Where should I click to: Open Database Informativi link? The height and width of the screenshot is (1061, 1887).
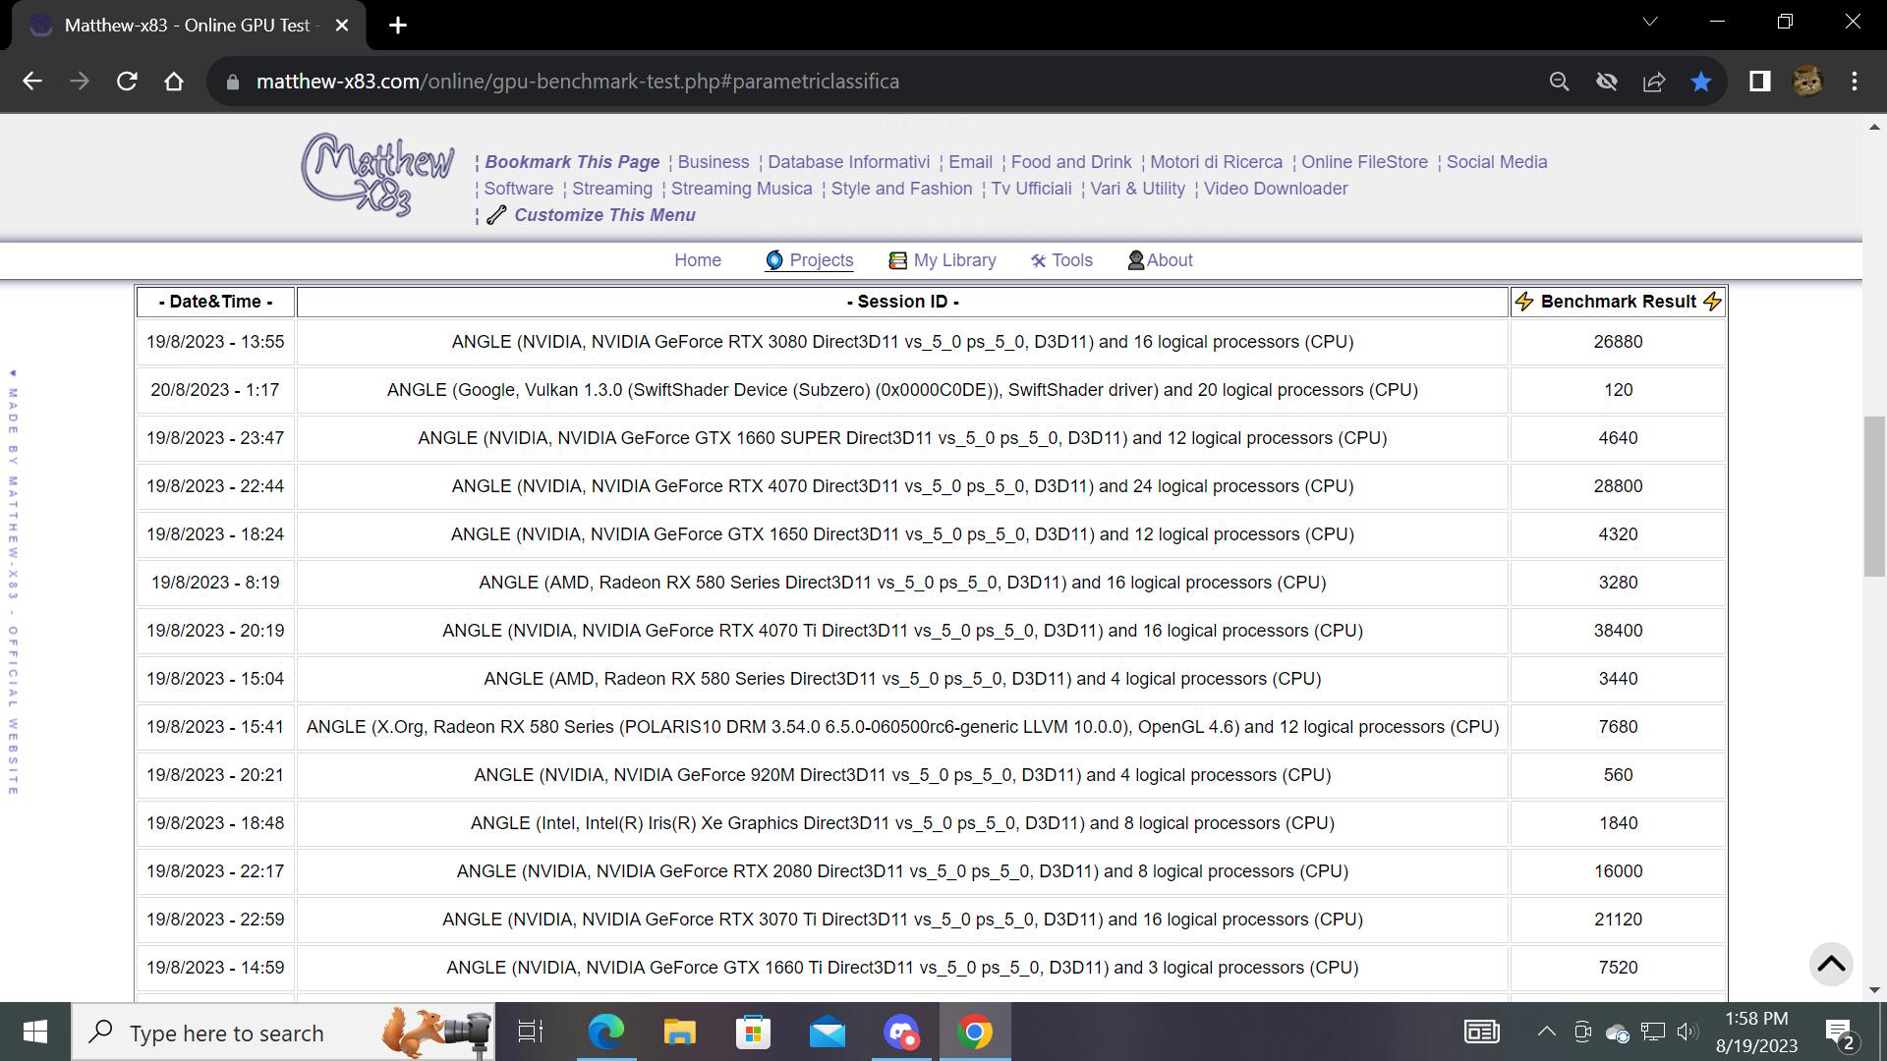(x=848, y=162)
